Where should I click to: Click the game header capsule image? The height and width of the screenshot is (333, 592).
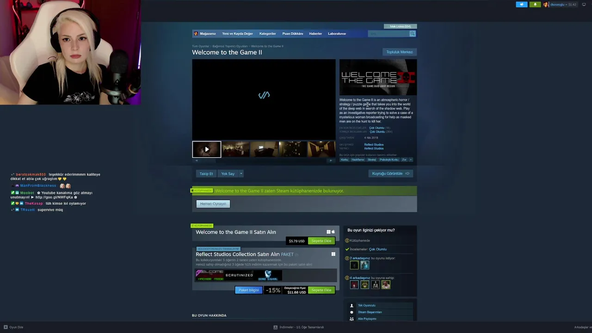click(378, 77)
